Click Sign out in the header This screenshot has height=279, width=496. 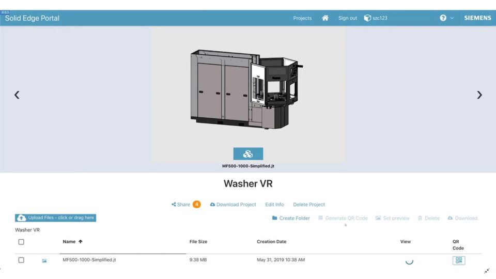347,18
